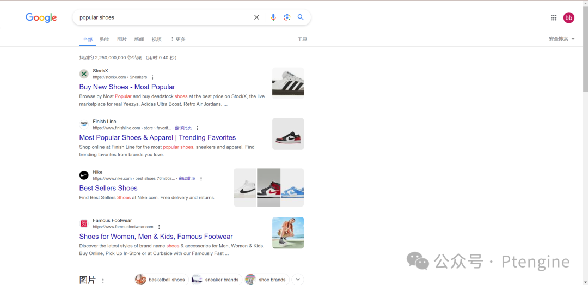Expand more image chips with the chevron
The width and height of the screenshot is (588, 285).
[298, 280]
